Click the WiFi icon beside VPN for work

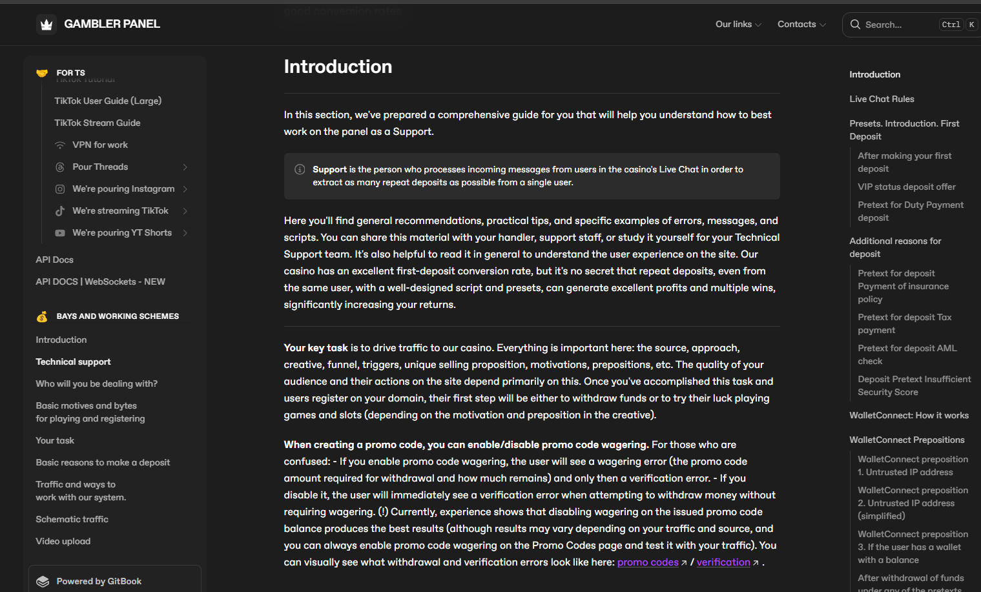coord(59,145)
